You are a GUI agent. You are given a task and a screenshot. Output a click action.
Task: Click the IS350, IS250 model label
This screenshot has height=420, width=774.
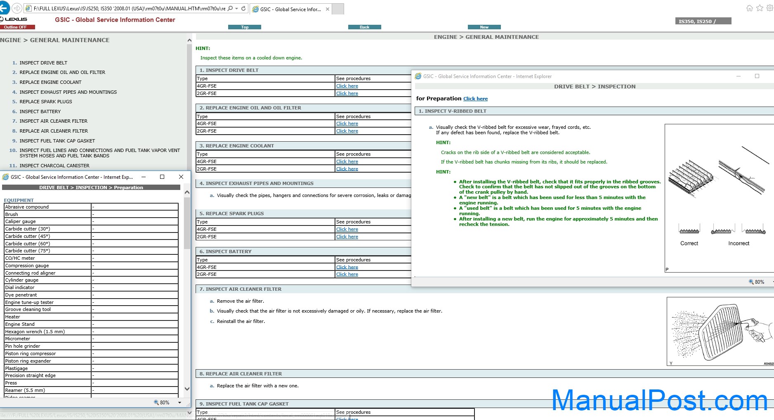click(x=703, y=21)
